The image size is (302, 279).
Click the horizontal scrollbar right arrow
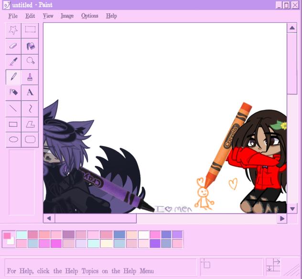[x=281, y=219]
